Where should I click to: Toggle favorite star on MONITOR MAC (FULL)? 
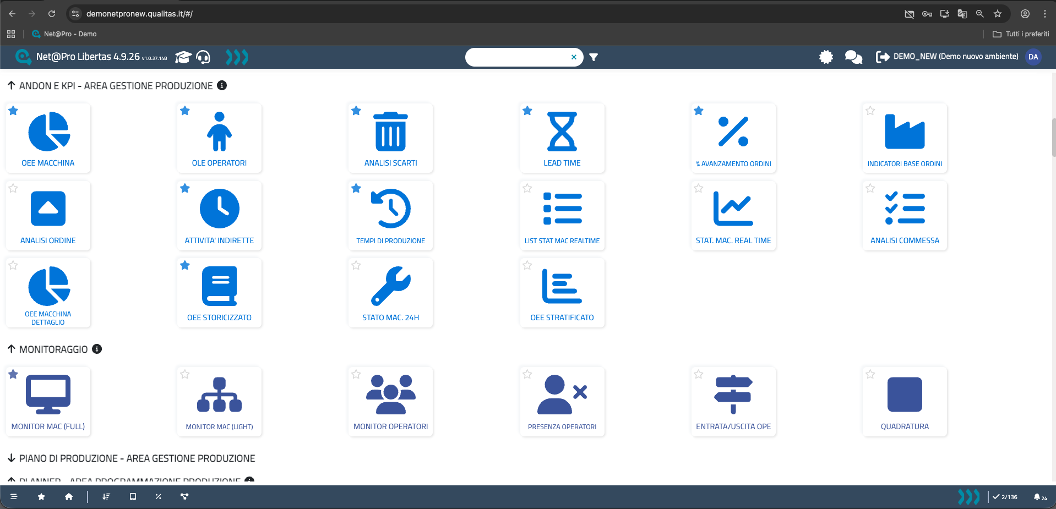13,374
